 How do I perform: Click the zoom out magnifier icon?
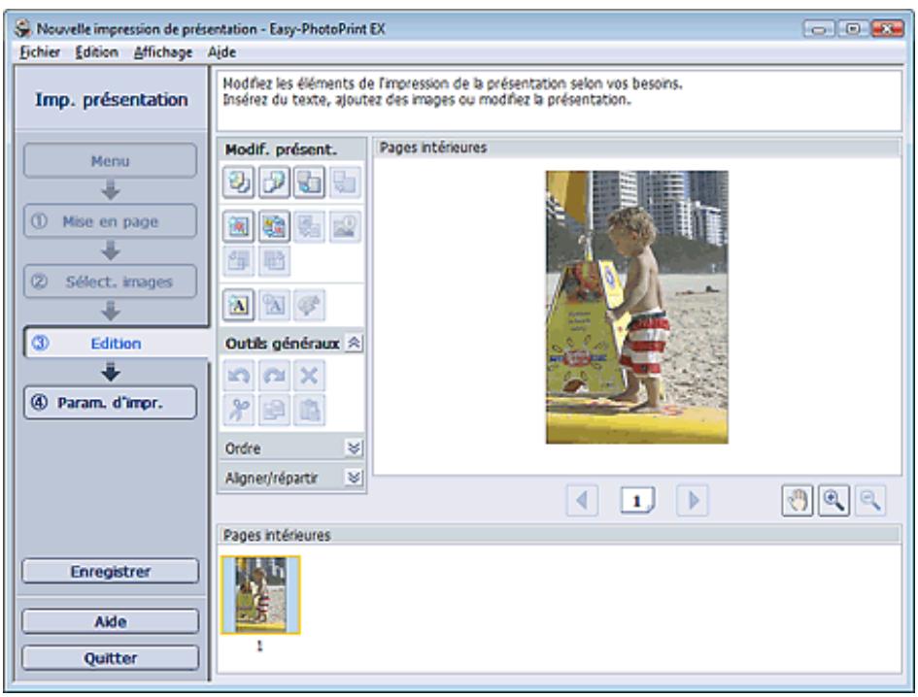coord(870,500)
